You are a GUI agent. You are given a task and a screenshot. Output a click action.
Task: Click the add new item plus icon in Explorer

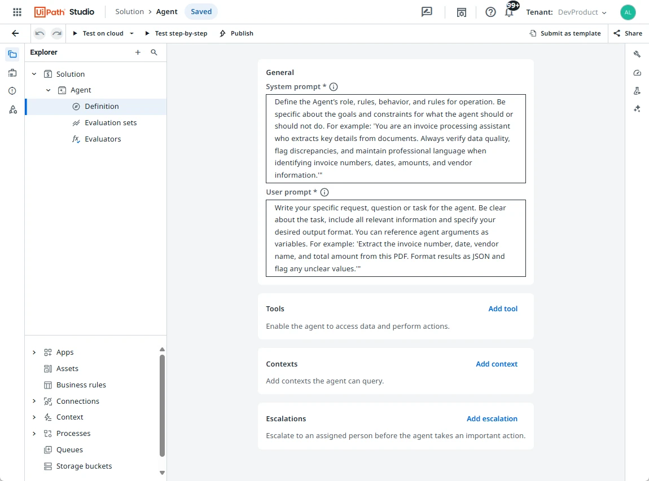tap(138, 52)
